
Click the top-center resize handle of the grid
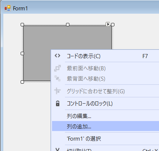pyautogui.click(x=68, y=24)
